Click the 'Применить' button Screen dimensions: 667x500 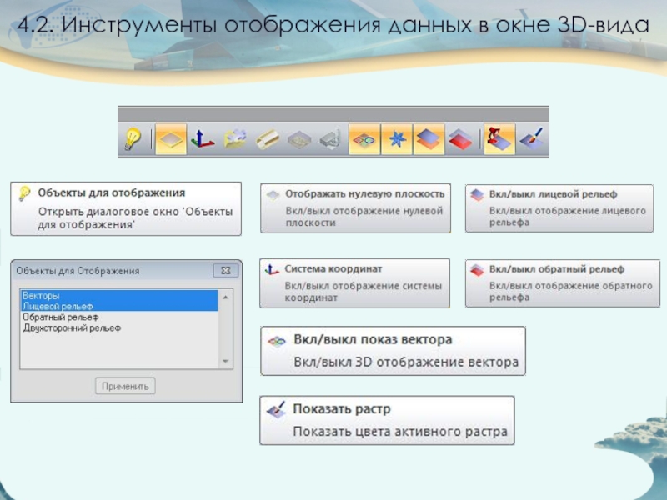tap(125, 386)
